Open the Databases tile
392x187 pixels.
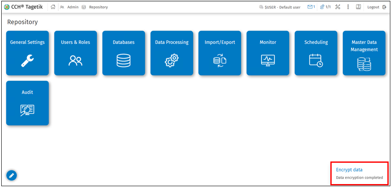124,53
